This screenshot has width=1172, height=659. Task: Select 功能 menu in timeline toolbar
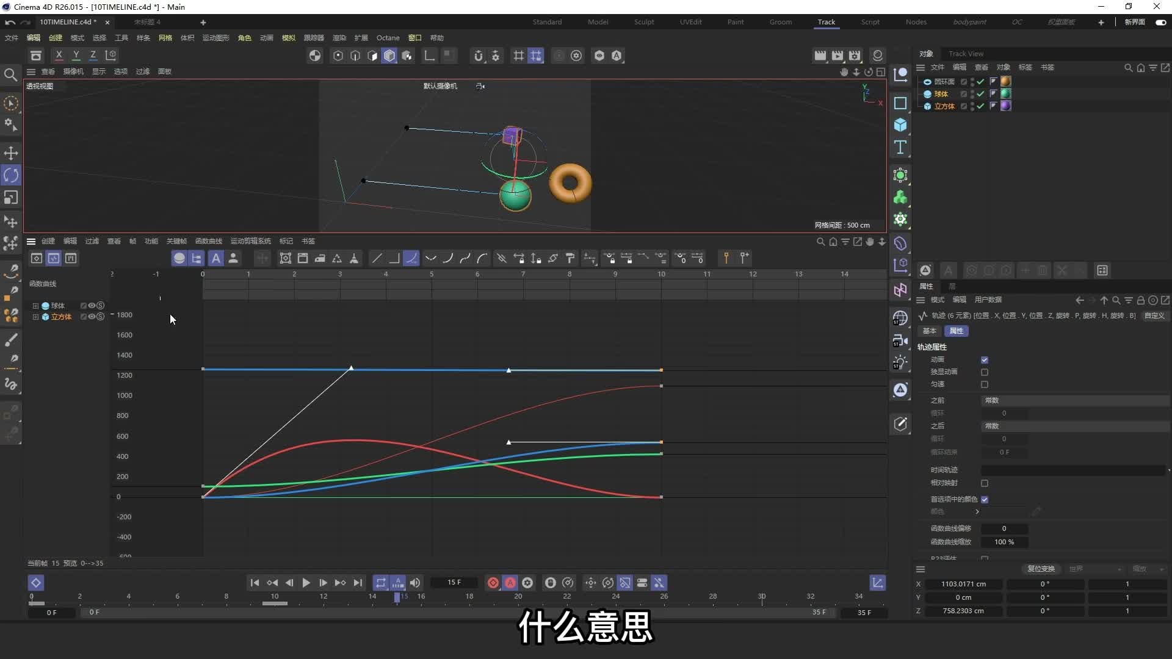151,240
